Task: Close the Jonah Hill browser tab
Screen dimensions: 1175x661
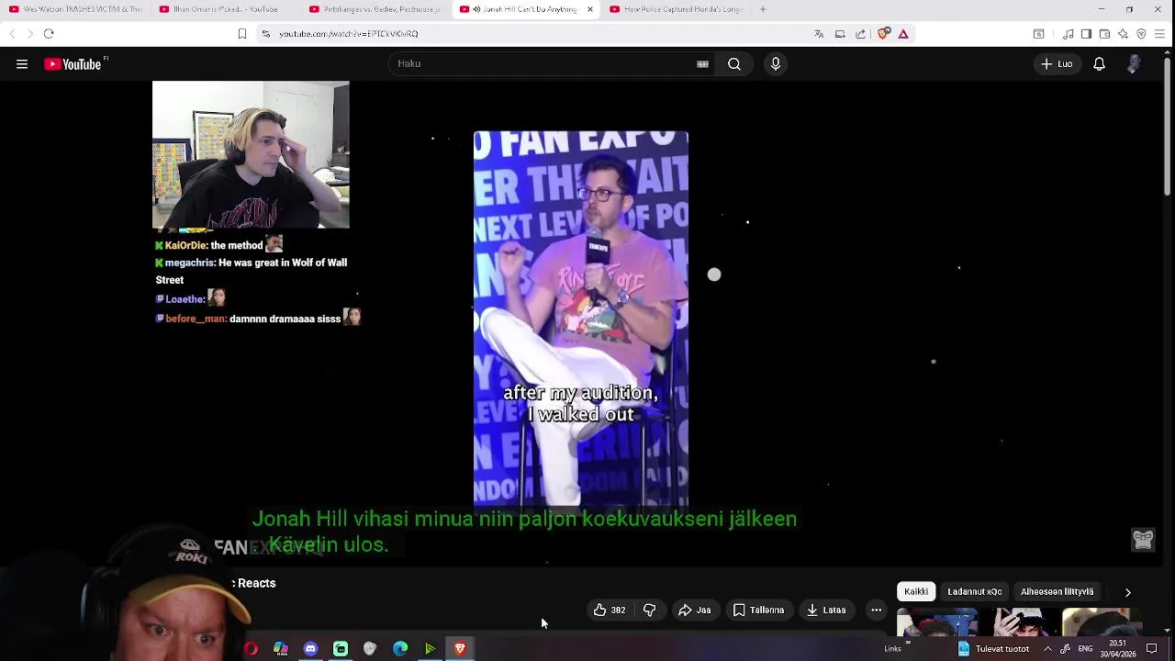Action: coord(589,9)
